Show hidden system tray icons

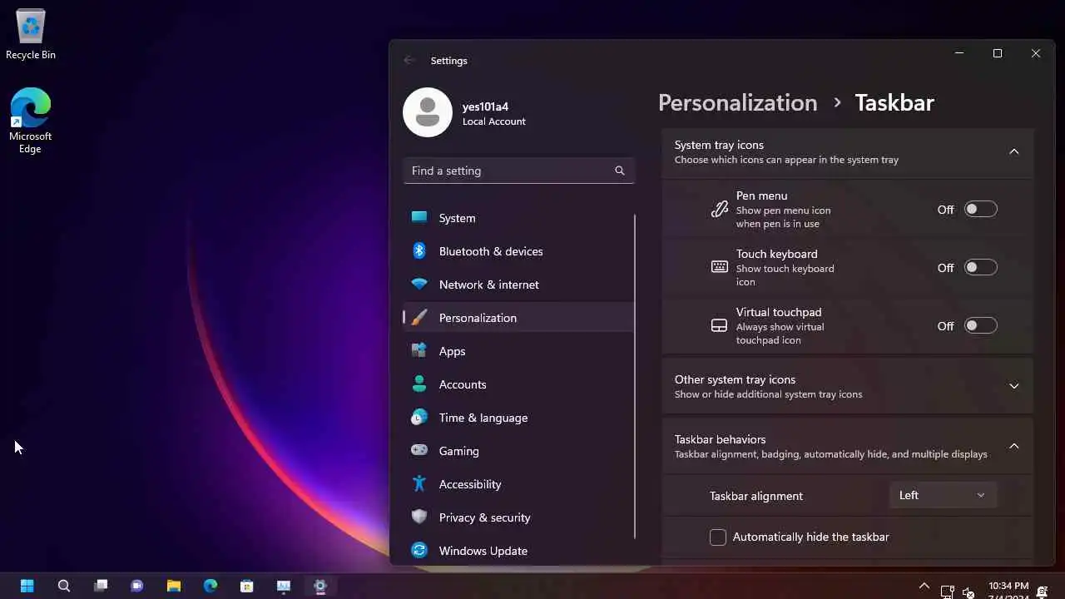coord(924,586)
